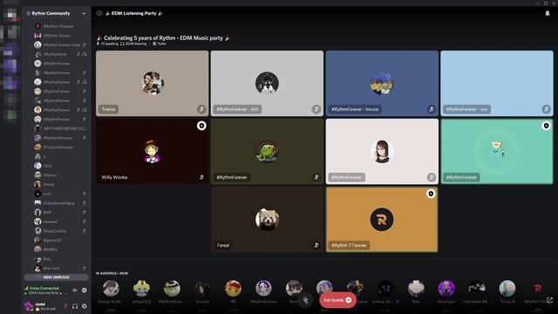This screenshot has width=558, height=314.
Task: Toggle the user panel microphone mute
Action: pos(66,306)
